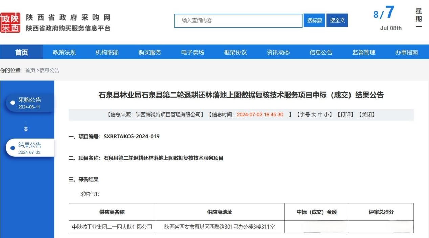
Task: Open the 电子卖场 navigation item
Action: [x=193, y=52]
